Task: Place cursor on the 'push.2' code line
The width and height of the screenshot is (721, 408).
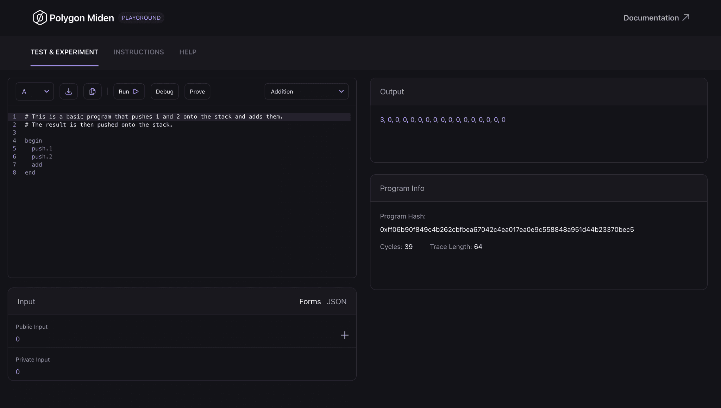Action: (42, 157)
